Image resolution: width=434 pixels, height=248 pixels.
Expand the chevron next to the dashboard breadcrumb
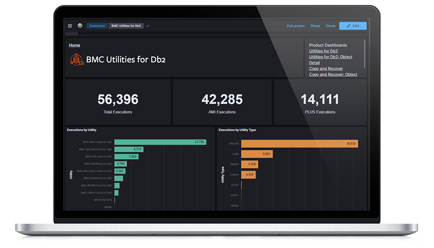pos(148,26)
